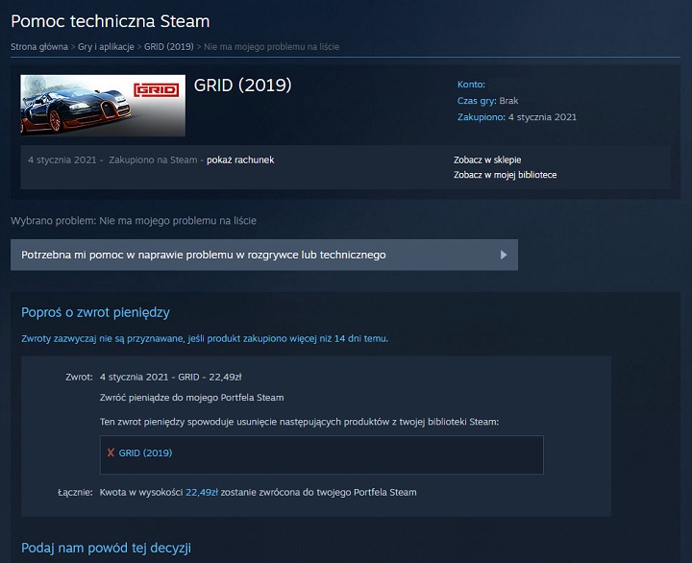Click the 'Podaj nam powód tej decyzji' heading
692x563 pixels.
coord(106,547)
